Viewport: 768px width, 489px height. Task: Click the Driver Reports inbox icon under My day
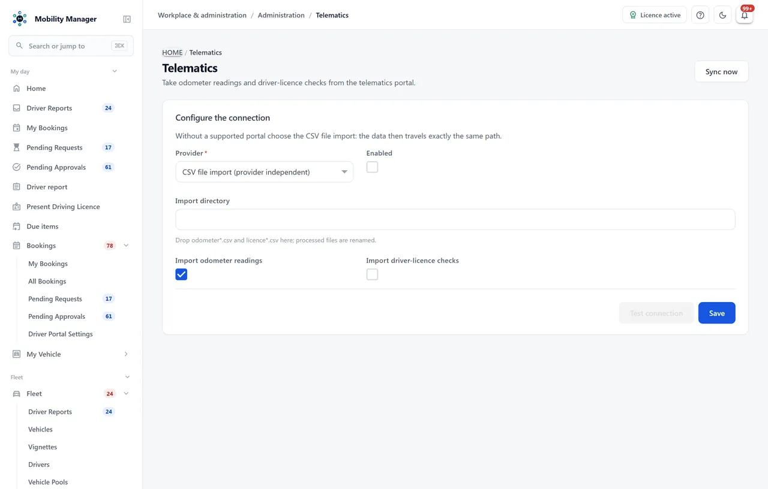(17, 108)
